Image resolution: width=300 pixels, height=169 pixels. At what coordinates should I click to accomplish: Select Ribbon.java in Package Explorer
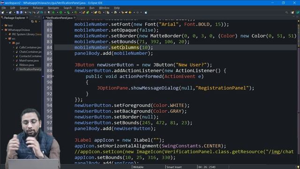click(26, 65)
